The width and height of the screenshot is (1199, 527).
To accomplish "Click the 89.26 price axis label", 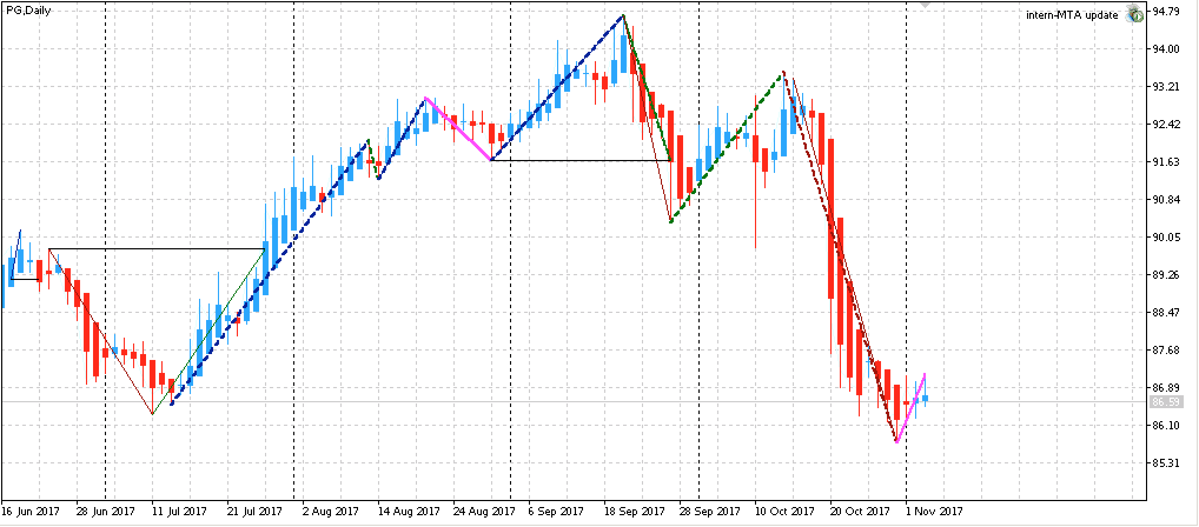I will coord(1165,275).
